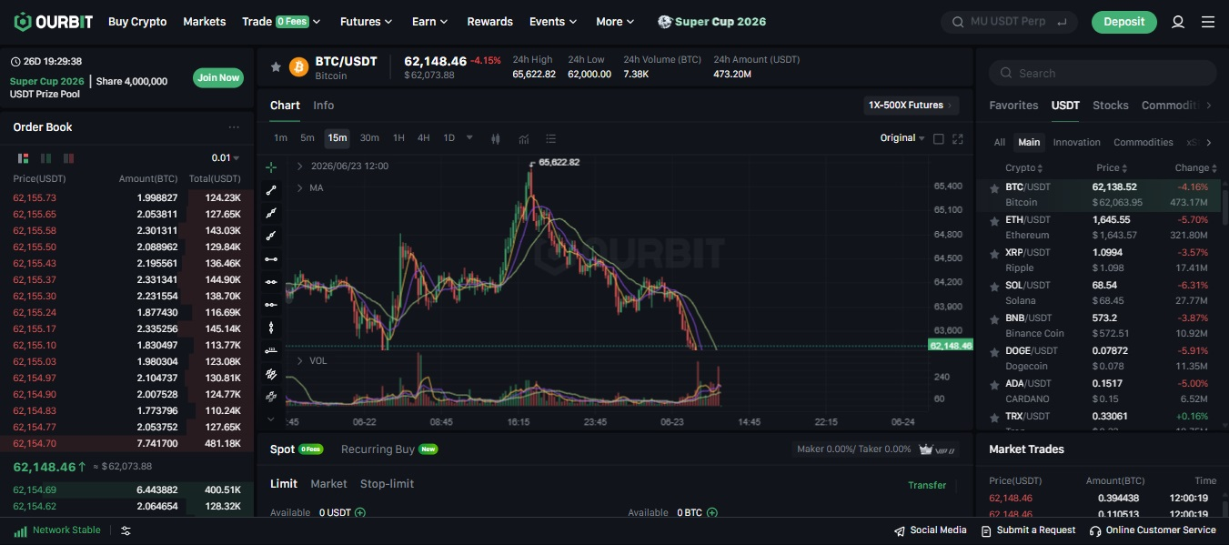
Task: Select the crosshair cursor tool
Action: pos(271,167)
